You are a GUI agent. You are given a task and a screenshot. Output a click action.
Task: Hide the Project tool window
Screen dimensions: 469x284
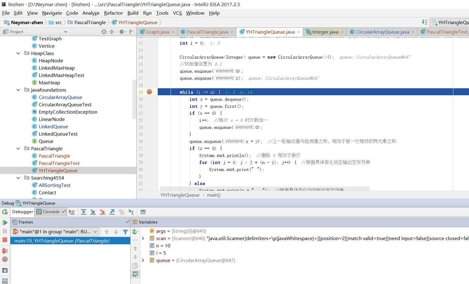tap(132, 32)
